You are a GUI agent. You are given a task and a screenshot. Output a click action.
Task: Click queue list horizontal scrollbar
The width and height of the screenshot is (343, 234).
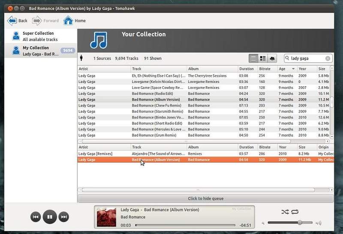pyautogui.click(x=198, y=190)
